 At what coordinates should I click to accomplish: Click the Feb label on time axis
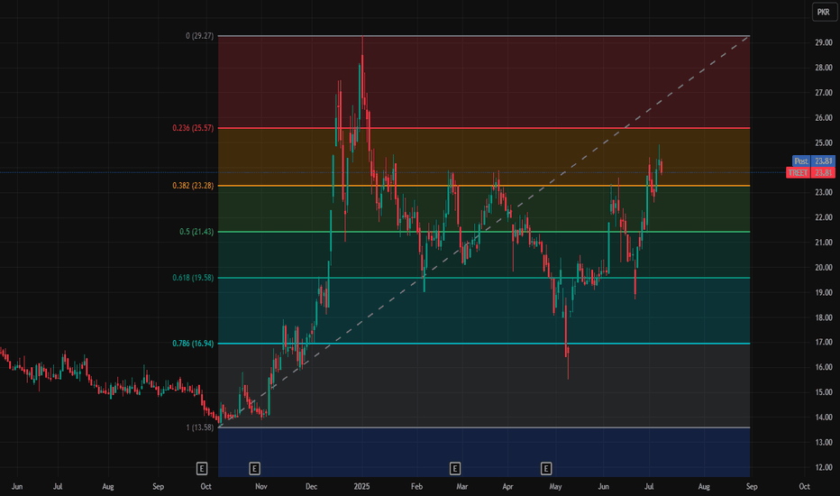coord(416,487)
